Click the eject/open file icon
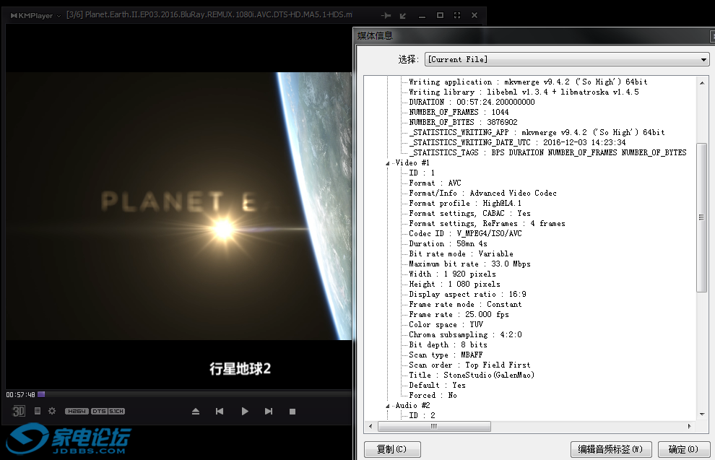 (195, 410)
